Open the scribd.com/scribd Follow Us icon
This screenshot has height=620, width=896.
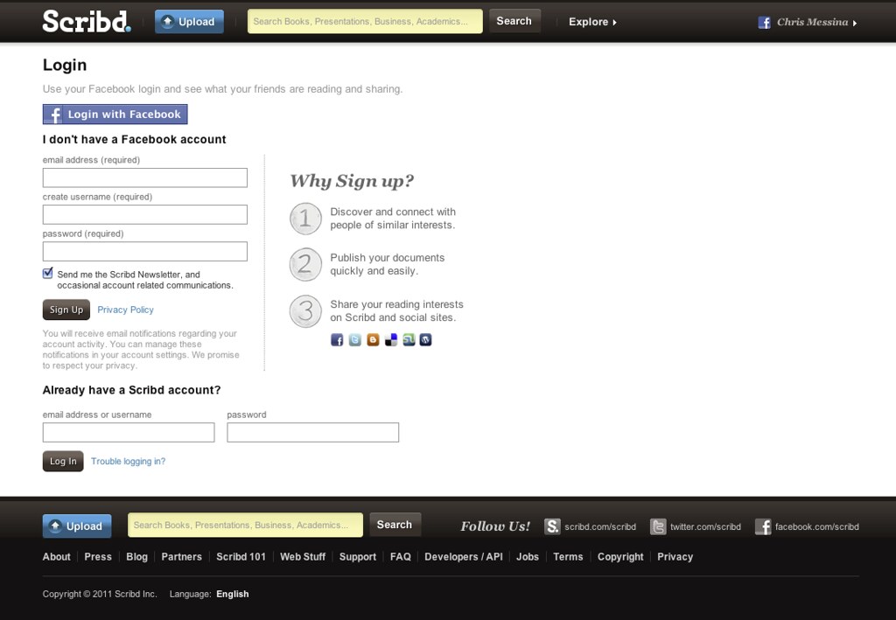tap(552, 526)
